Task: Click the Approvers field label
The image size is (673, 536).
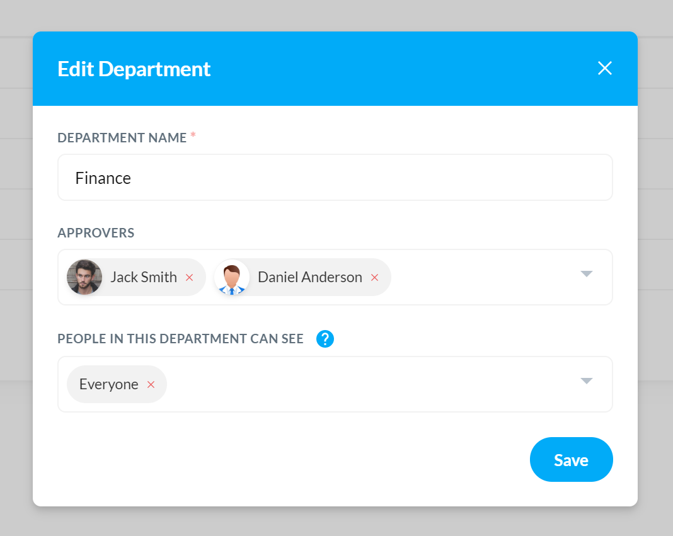Action: click(96, 233)
